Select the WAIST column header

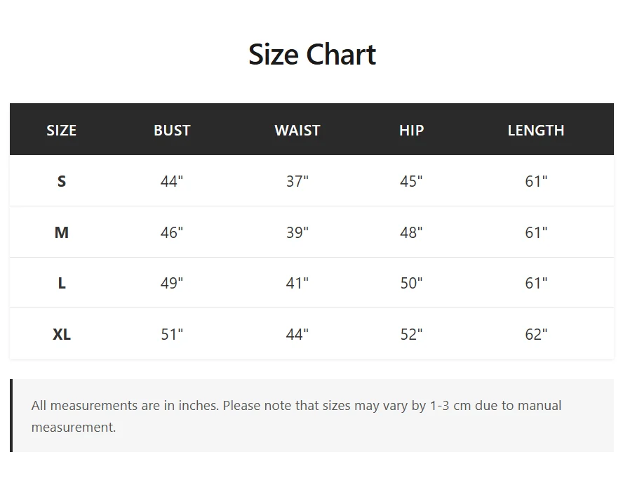click(x=297, y=131)
